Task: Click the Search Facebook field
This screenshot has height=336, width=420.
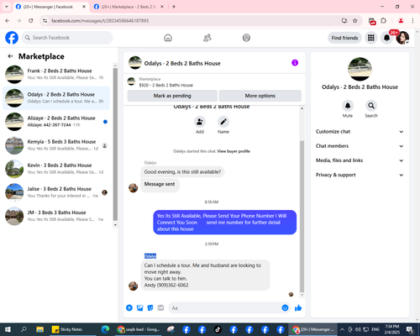Action: [67, 38]
